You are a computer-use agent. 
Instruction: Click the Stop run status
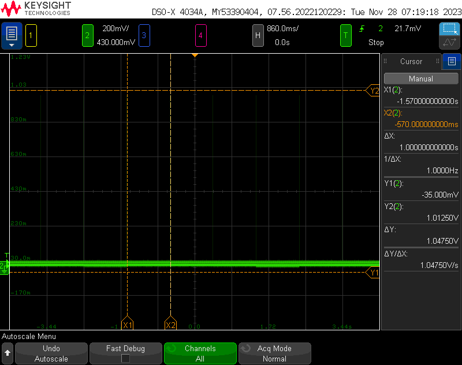point(376,42)
